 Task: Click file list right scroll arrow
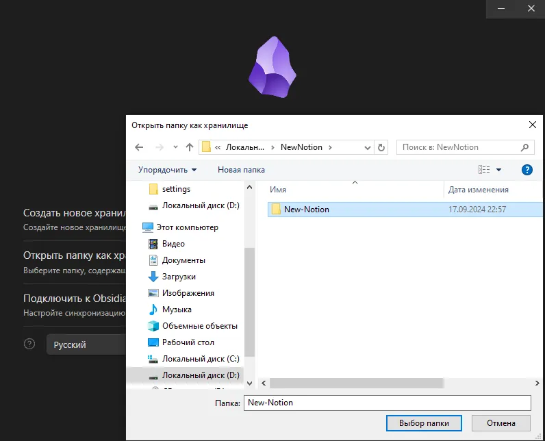537,383
